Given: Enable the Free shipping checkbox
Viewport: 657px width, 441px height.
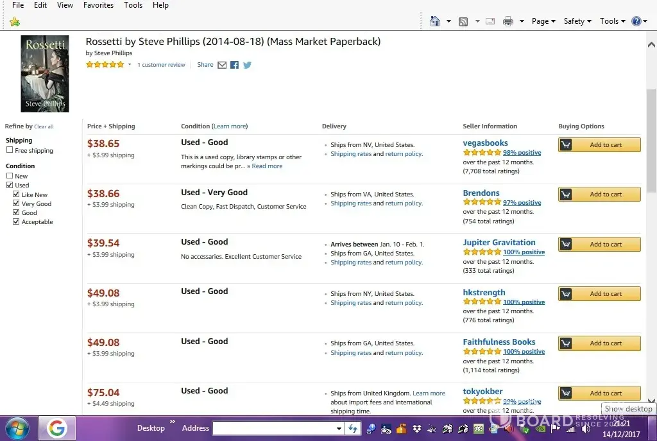Looking at the screenshot, I should tap(10, 150).
